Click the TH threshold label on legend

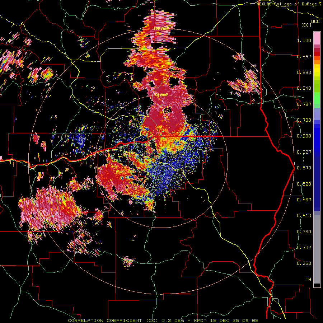[308, 280]
